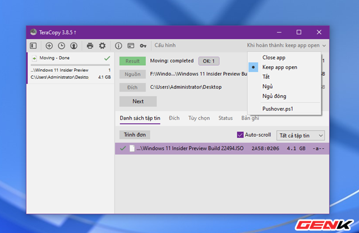Select Keep app open option
Screen dimensions: 359x233
pos(284,67)
